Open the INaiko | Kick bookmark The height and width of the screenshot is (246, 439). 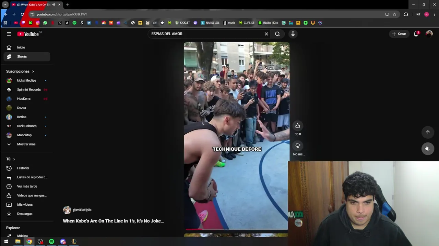268,23
